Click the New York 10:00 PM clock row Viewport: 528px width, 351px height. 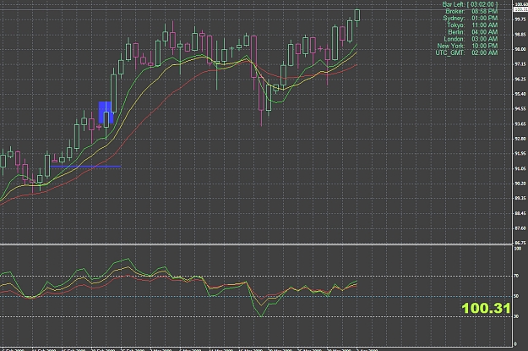pos(467,46)
